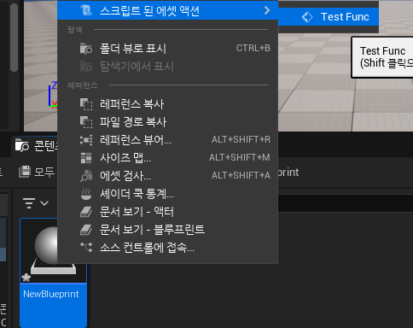Click the folder view magnifier icon
This screenshot has width=413, height=328.
click(86, 49)
